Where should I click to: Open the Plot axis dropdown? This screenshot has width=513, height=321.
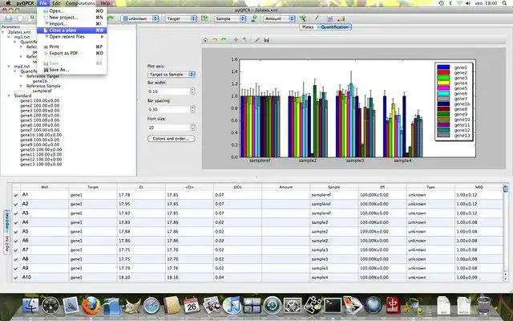(x=171, y=73)
